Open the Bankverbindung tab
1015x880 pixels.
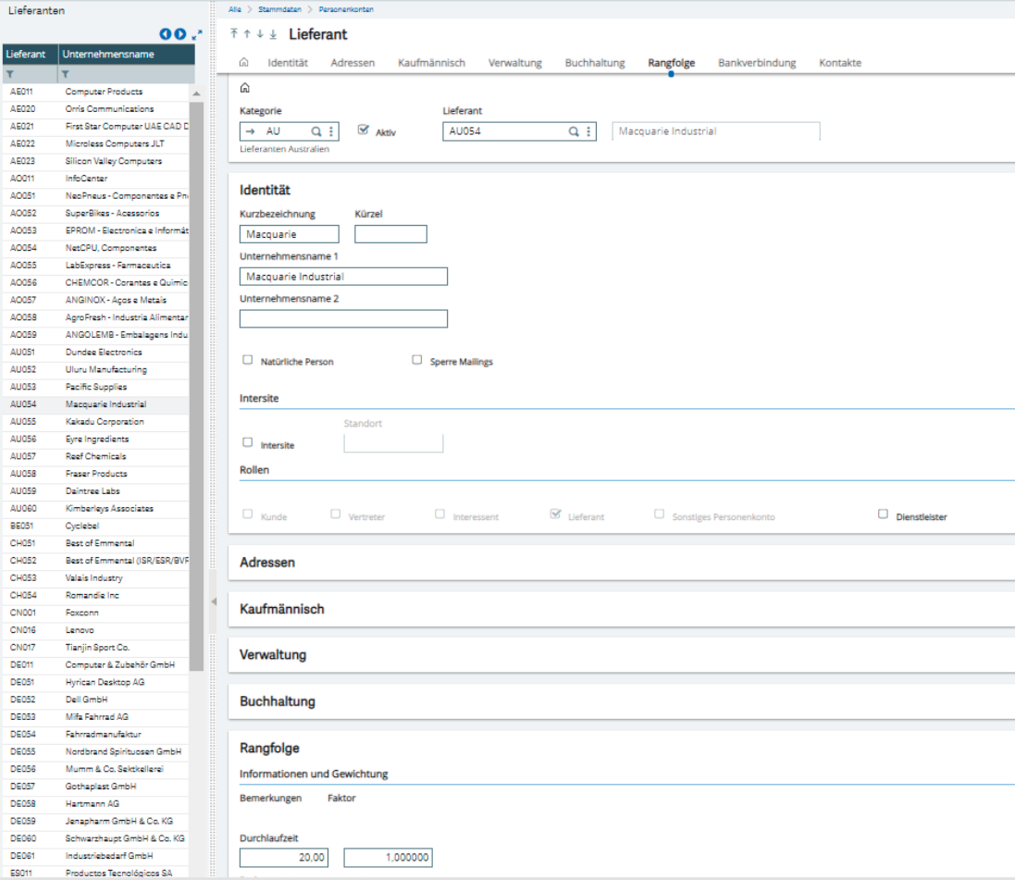coord(757,63)
